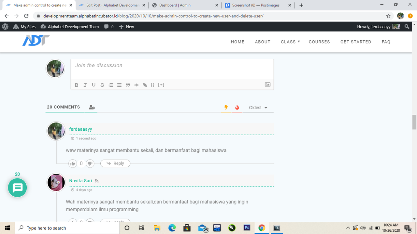Sort comments by hottest flame icon

tap(237, 107)
